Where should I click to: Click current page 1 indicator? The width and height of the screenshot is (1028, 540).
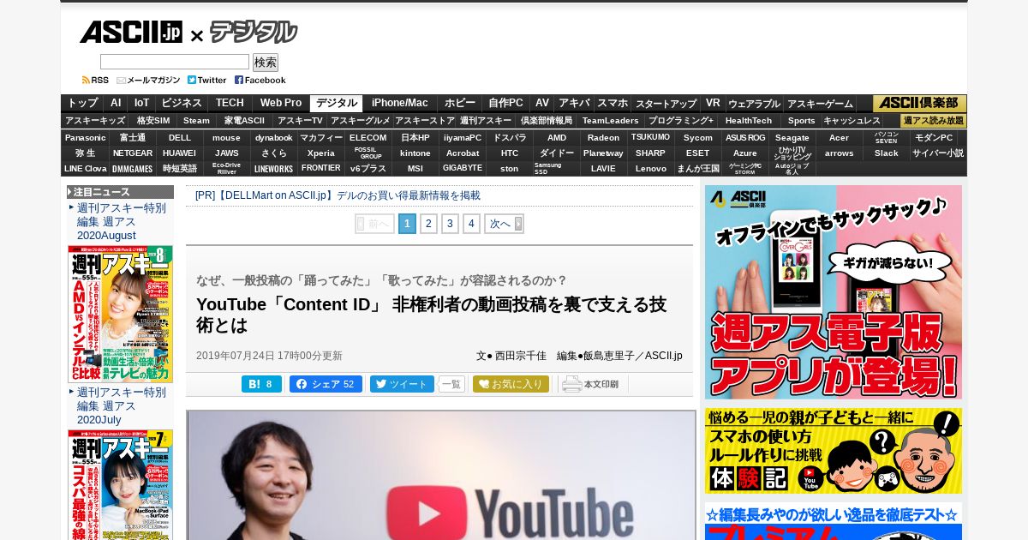407,224
